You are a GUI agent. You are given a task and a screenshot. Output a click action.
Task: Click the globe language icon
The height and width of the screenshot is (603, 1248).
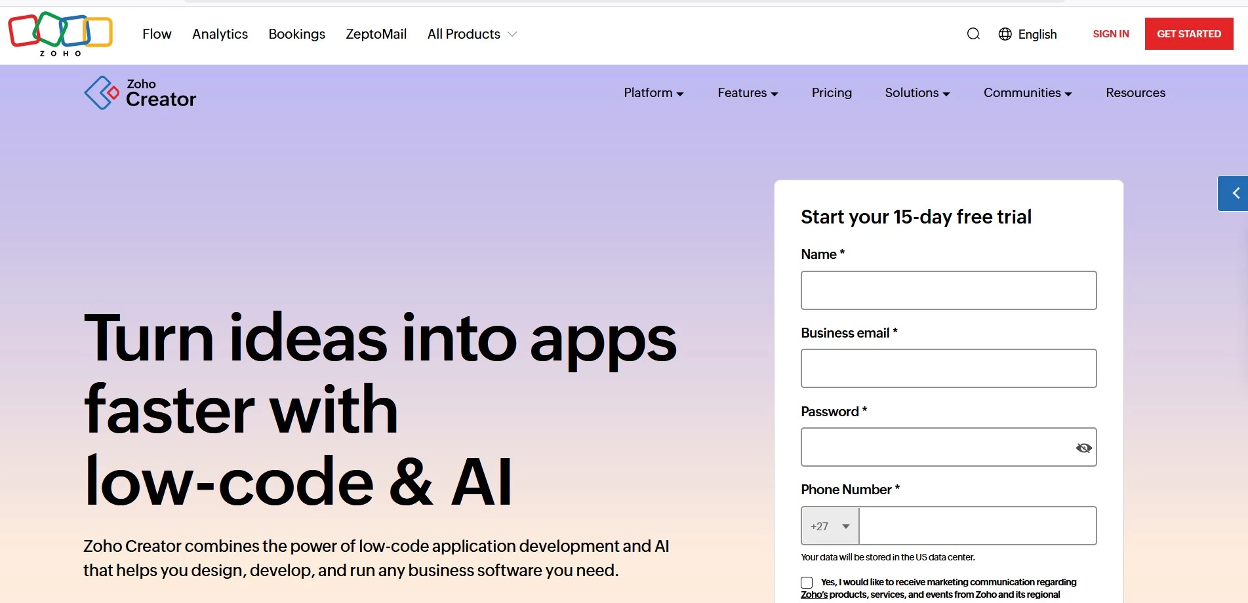pos(1005,34)
